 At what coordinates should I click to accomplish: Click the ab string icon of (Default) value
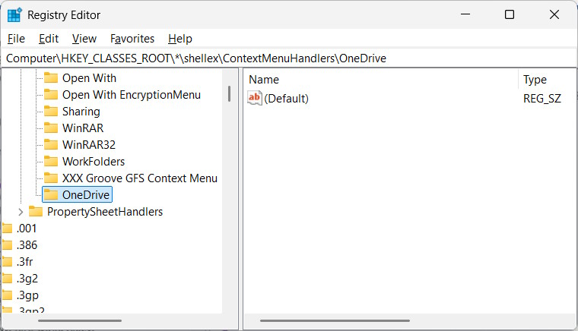click(254, 98)
